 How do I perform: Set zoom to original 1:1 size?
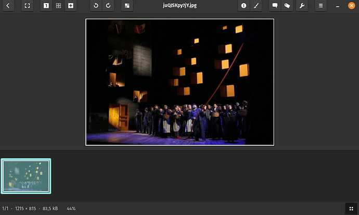[x=46, y=6]
